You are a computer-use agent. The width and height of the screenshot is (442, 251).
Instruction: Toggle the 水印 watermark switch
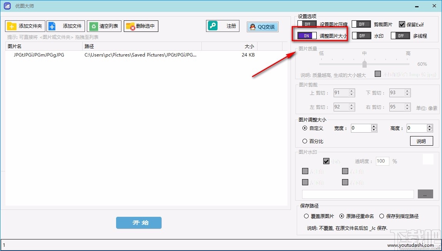(x=361, y=35)
